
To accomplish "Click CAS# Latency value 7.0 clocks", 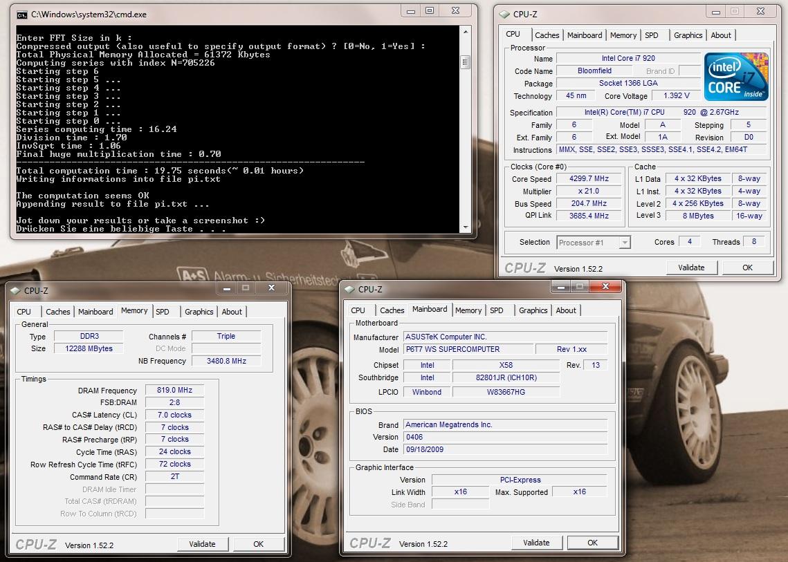I will coord(174,415).
